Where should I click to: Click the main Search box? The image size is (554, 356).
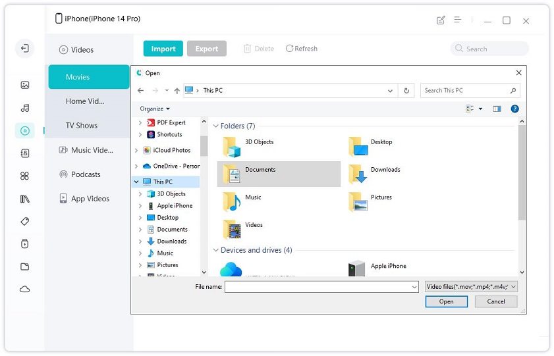point(489,49)
